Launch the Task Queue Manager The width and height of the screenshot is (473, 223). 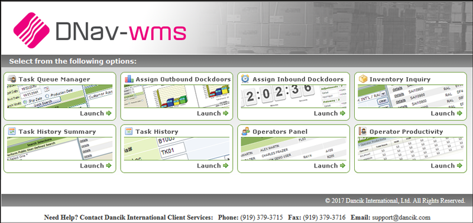pos(96,113)
